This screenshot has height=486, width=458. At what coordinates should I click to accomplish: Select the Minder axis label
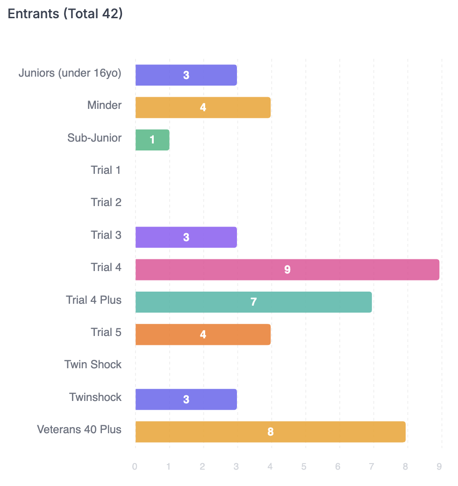(104, 105)
